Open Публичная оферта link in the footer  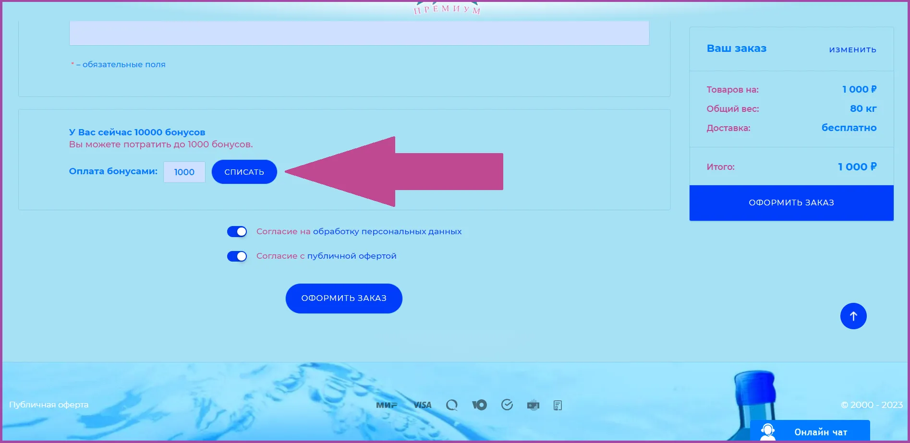[x=49, y=405]
